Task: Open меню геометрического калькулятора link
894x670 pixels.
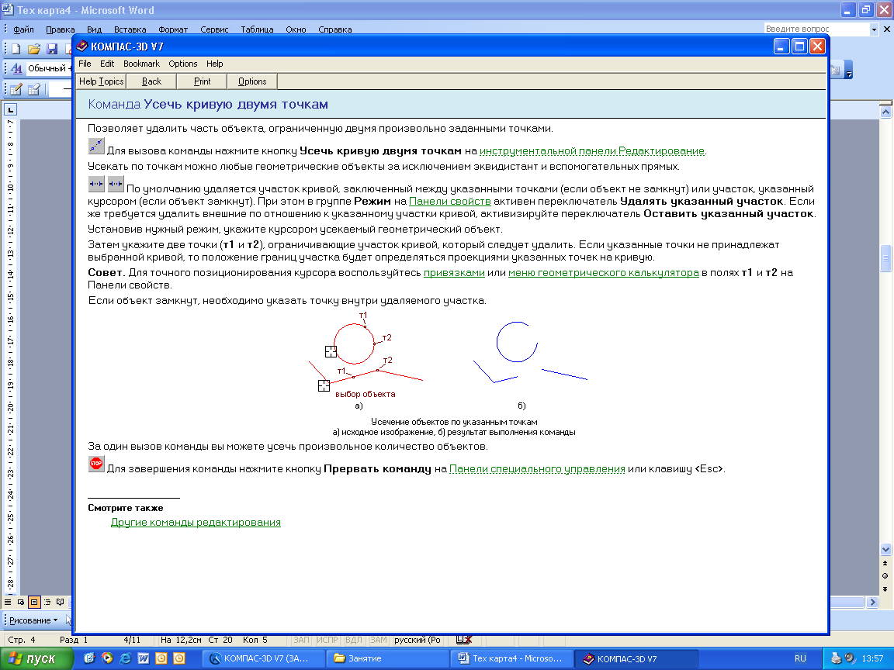Action: click(603, 272)
